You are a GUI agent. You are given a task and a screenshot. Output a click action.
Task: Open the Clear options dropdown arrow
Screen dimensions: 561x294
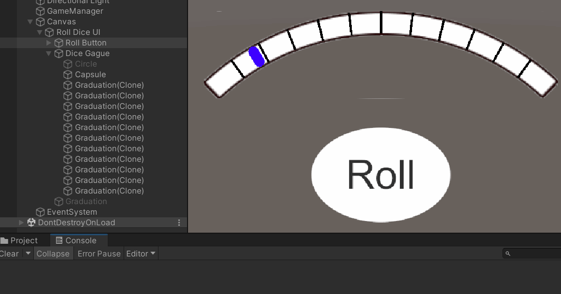point(28,253)
